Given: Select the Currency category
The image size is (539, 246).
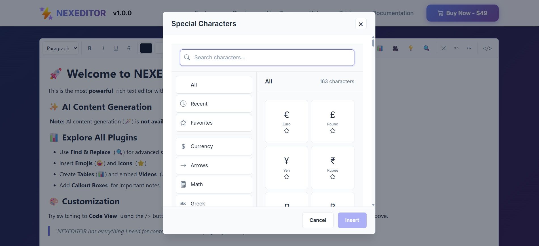Looking at the screenshot, I should click(214, 146).
